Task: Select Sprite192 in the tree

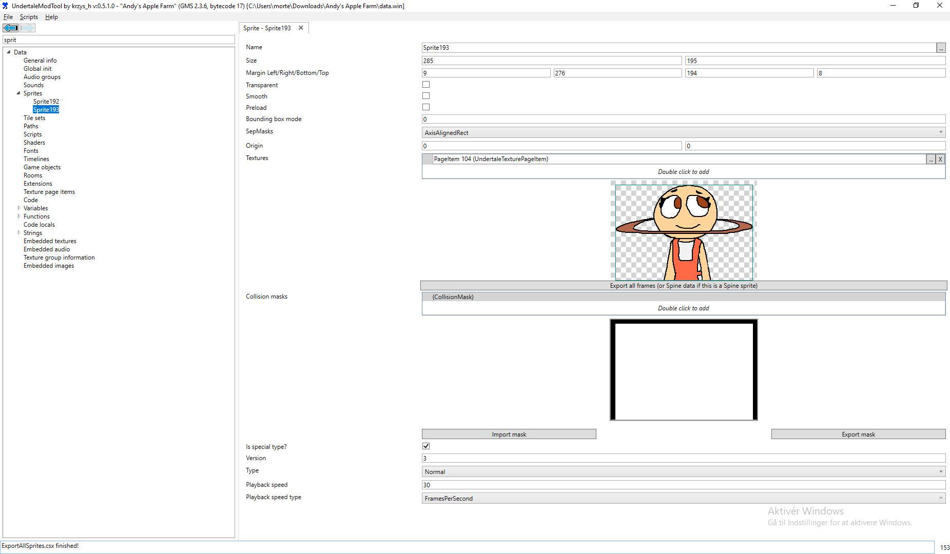Action: (46, 102)
